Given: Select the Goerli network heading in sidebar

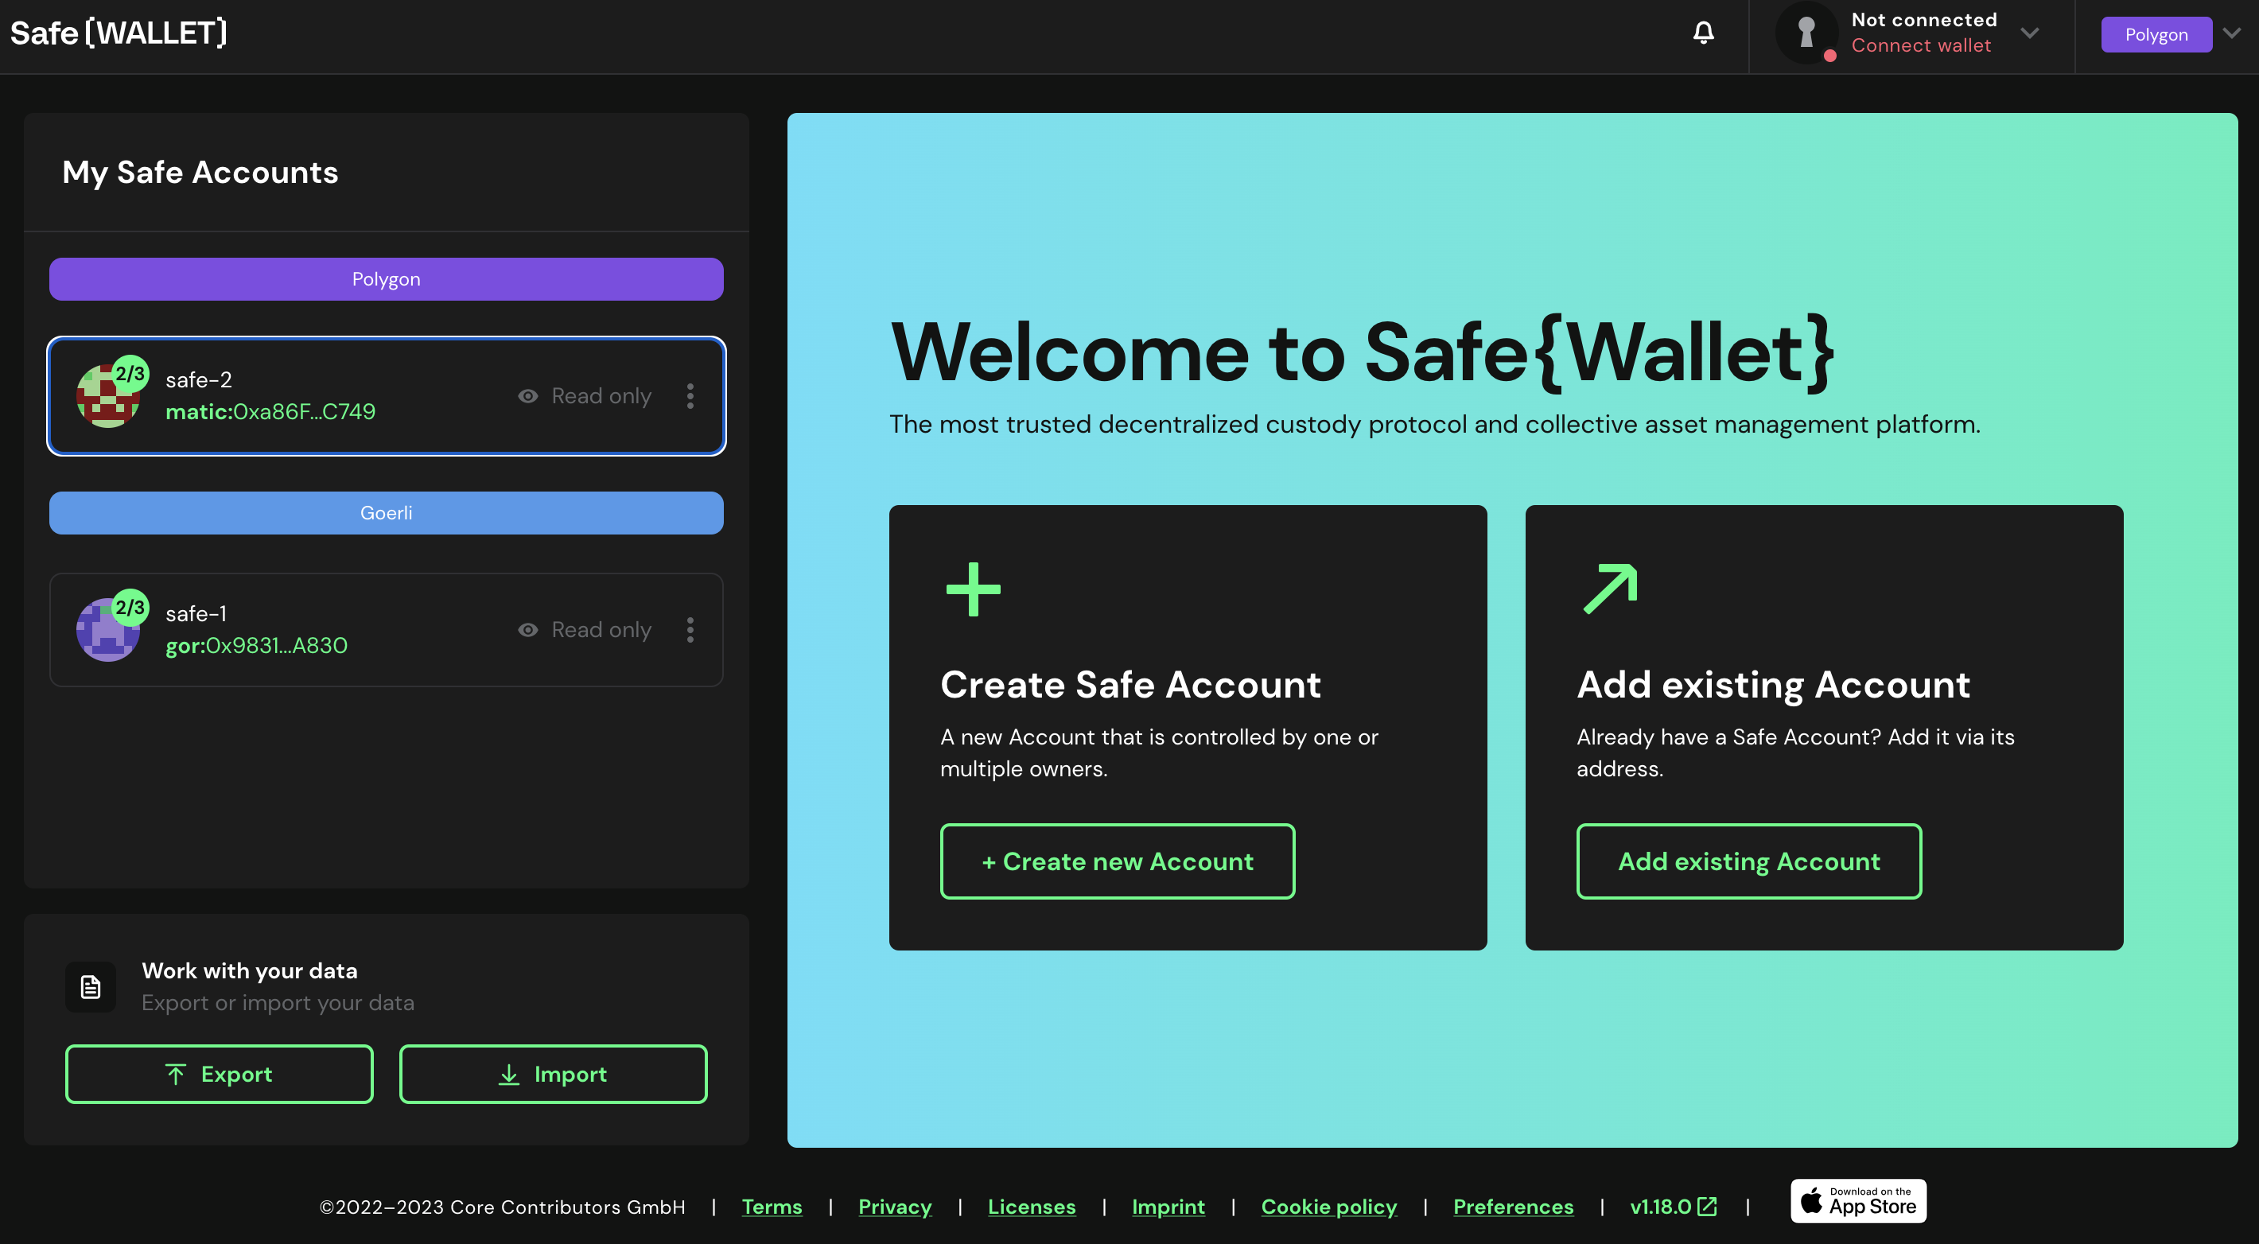Looking at the screenshot, I should point(386,513).
